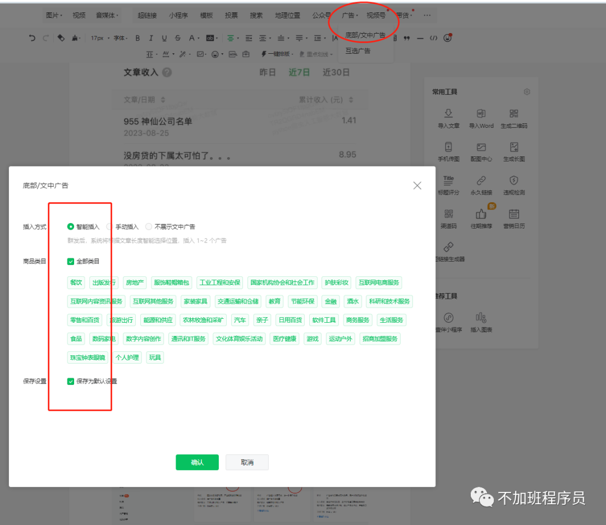Open the code view icon
Screen dimensions: 606x525
[434, 38]
